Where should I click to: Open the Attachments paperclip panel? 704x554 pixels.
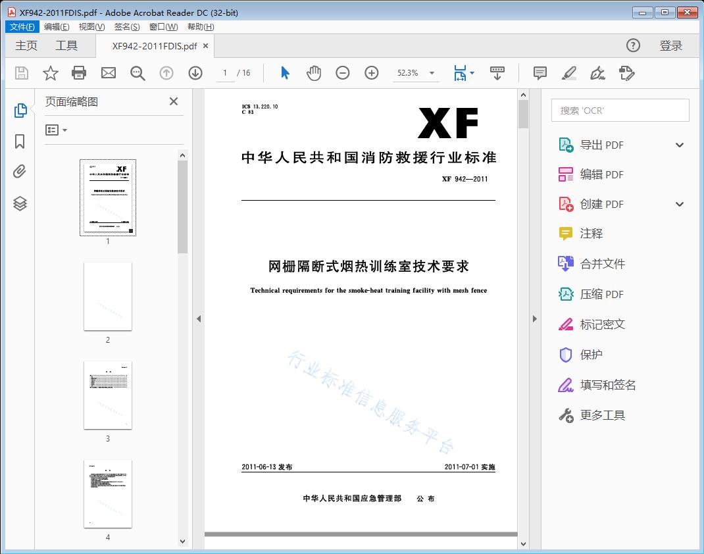20,171
